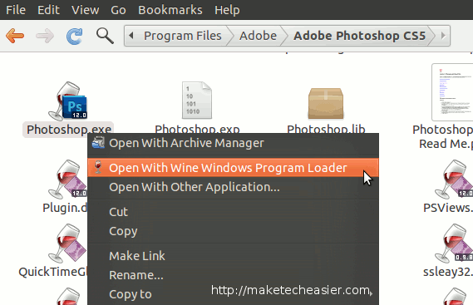This screenshot has width=473, height=305.
Task: Select the ssleay32 wine glass icon
Action: pyautogui.click(x=453, y=244)
